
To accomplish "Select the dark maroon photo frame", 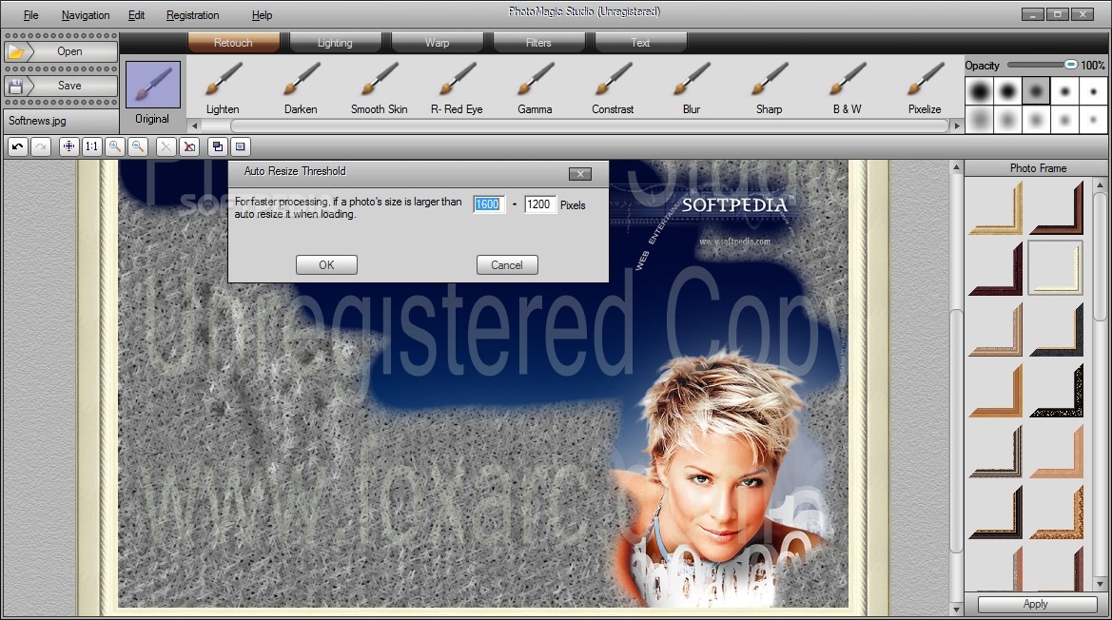I will pyautogui.click(x=996, y=268).
